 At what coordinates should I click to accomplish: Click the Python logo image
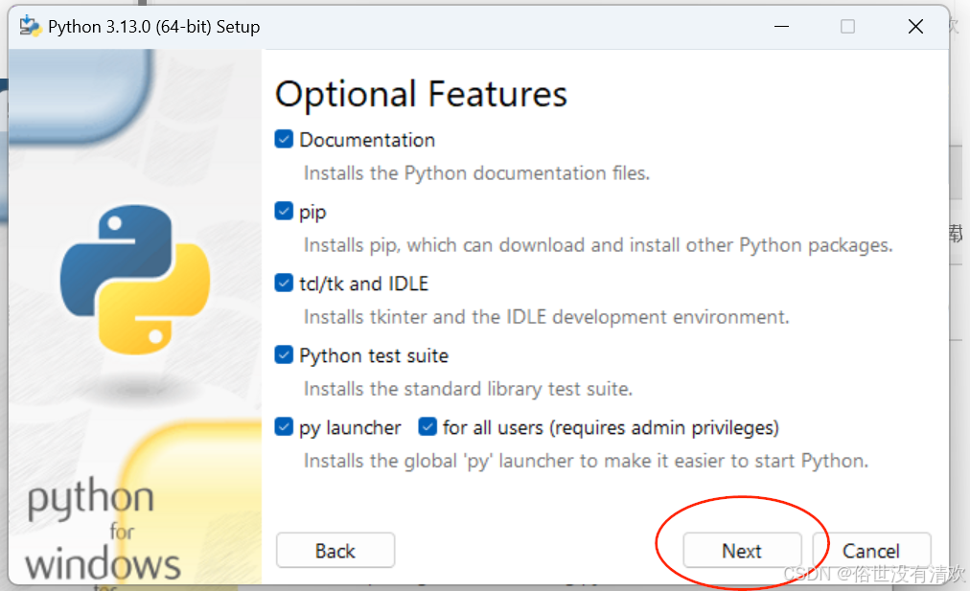[135, 280]
